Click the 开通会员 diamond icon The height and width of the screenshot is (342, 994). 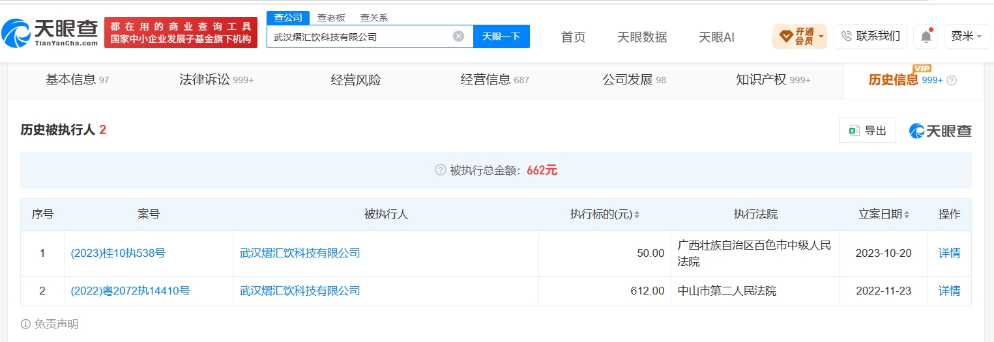coord(785,36)
